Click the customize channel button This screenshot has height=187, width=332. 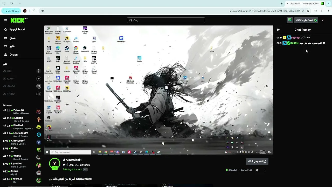click(x=257, y=161)
